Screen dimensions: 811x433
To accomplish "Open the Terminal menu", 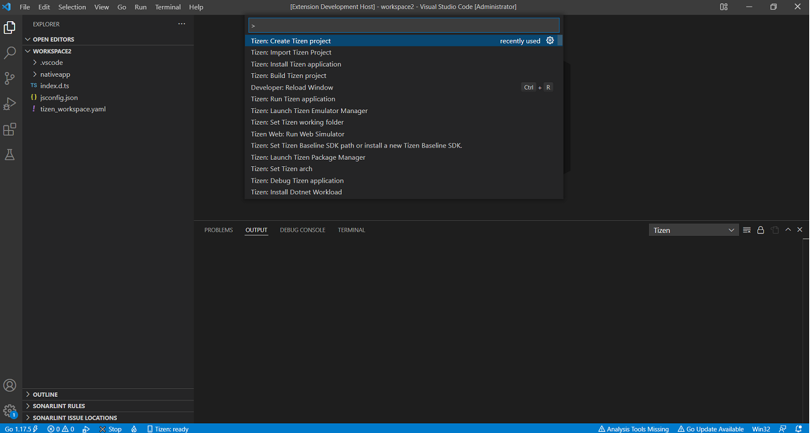I will tap(168, 7).
